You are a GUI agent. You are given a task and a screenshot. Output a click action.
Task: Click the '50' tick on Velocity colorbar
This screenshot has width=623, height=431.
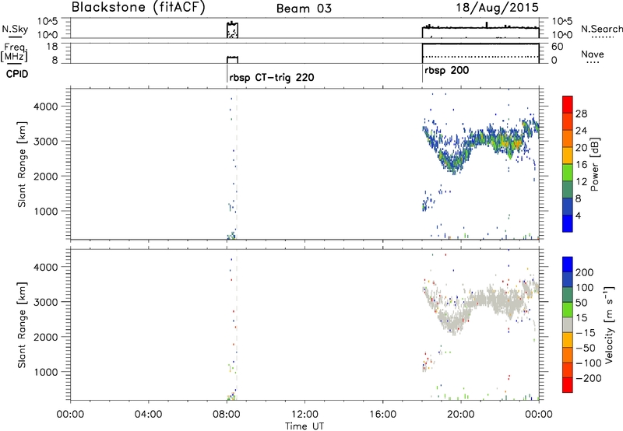click(x=581, y=303)
